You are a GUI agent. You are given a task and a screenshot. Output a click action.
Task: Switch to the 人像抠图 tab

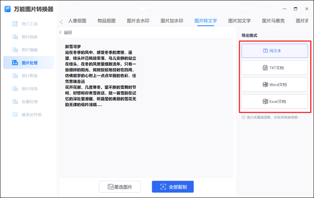tap(77, 21)
